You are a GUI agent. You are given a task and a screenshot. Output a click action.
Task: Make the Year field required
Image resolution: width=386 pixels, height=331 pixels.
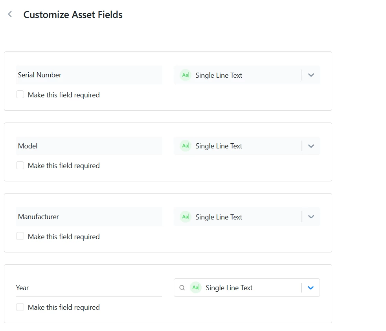pyautogui.click(x=20, y=307)
